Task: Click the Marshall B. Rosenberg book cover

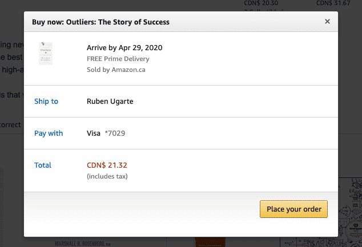Action: (83, 244)
